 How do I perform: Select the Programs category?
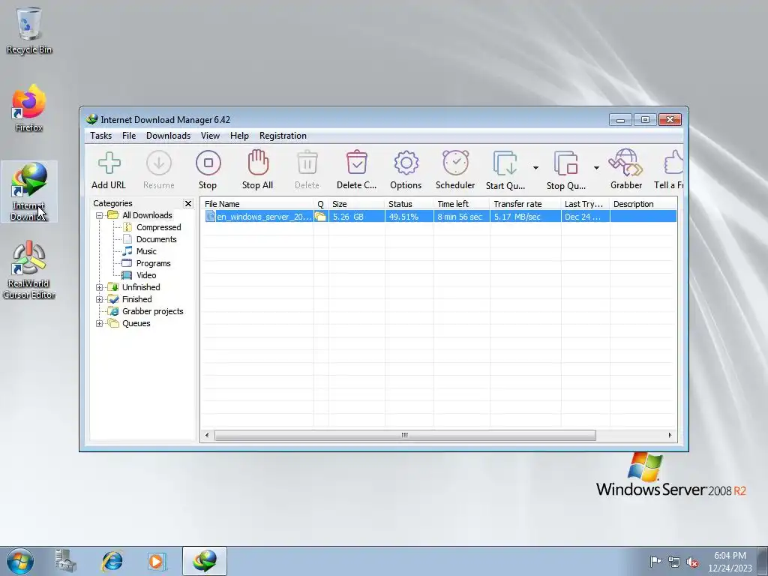153,263
